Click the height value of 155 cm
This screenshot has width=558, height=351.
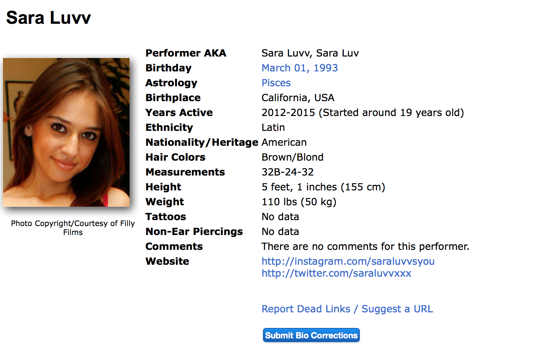(323, 187)
